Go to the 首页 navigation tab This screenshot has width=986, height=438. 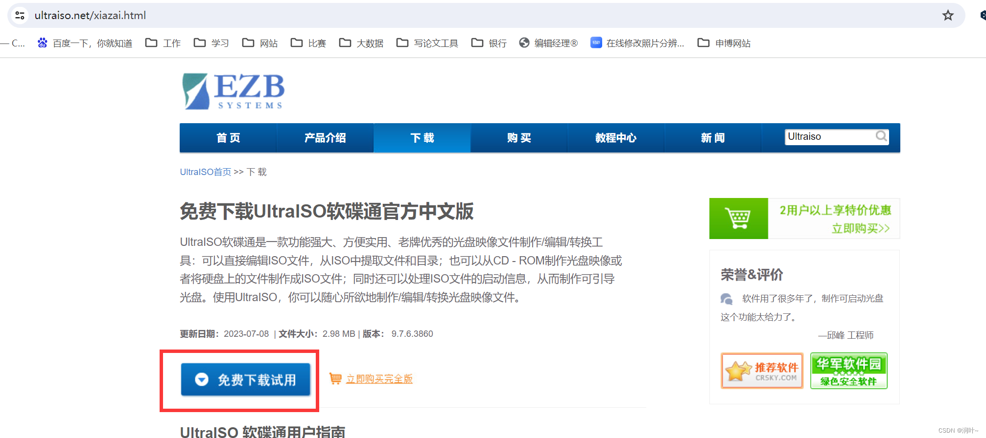(x=228, y=138)
